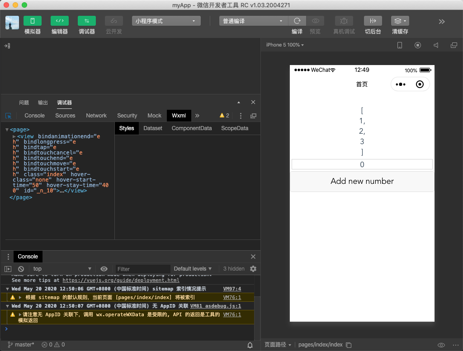Click the 切后台 switch-to-background icon
Viewport: 463px width, 351px height.
(x=373, y=21)
